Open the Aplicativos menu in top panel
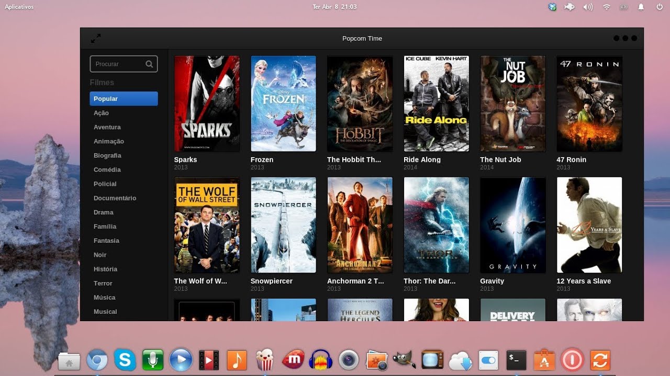Image resolution: width=670 pixels, height=376 pixels. 19,7
